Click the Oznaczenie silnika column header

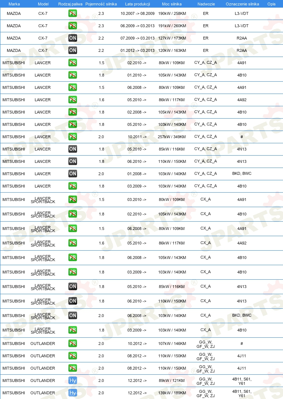click(x=242, y=4)
